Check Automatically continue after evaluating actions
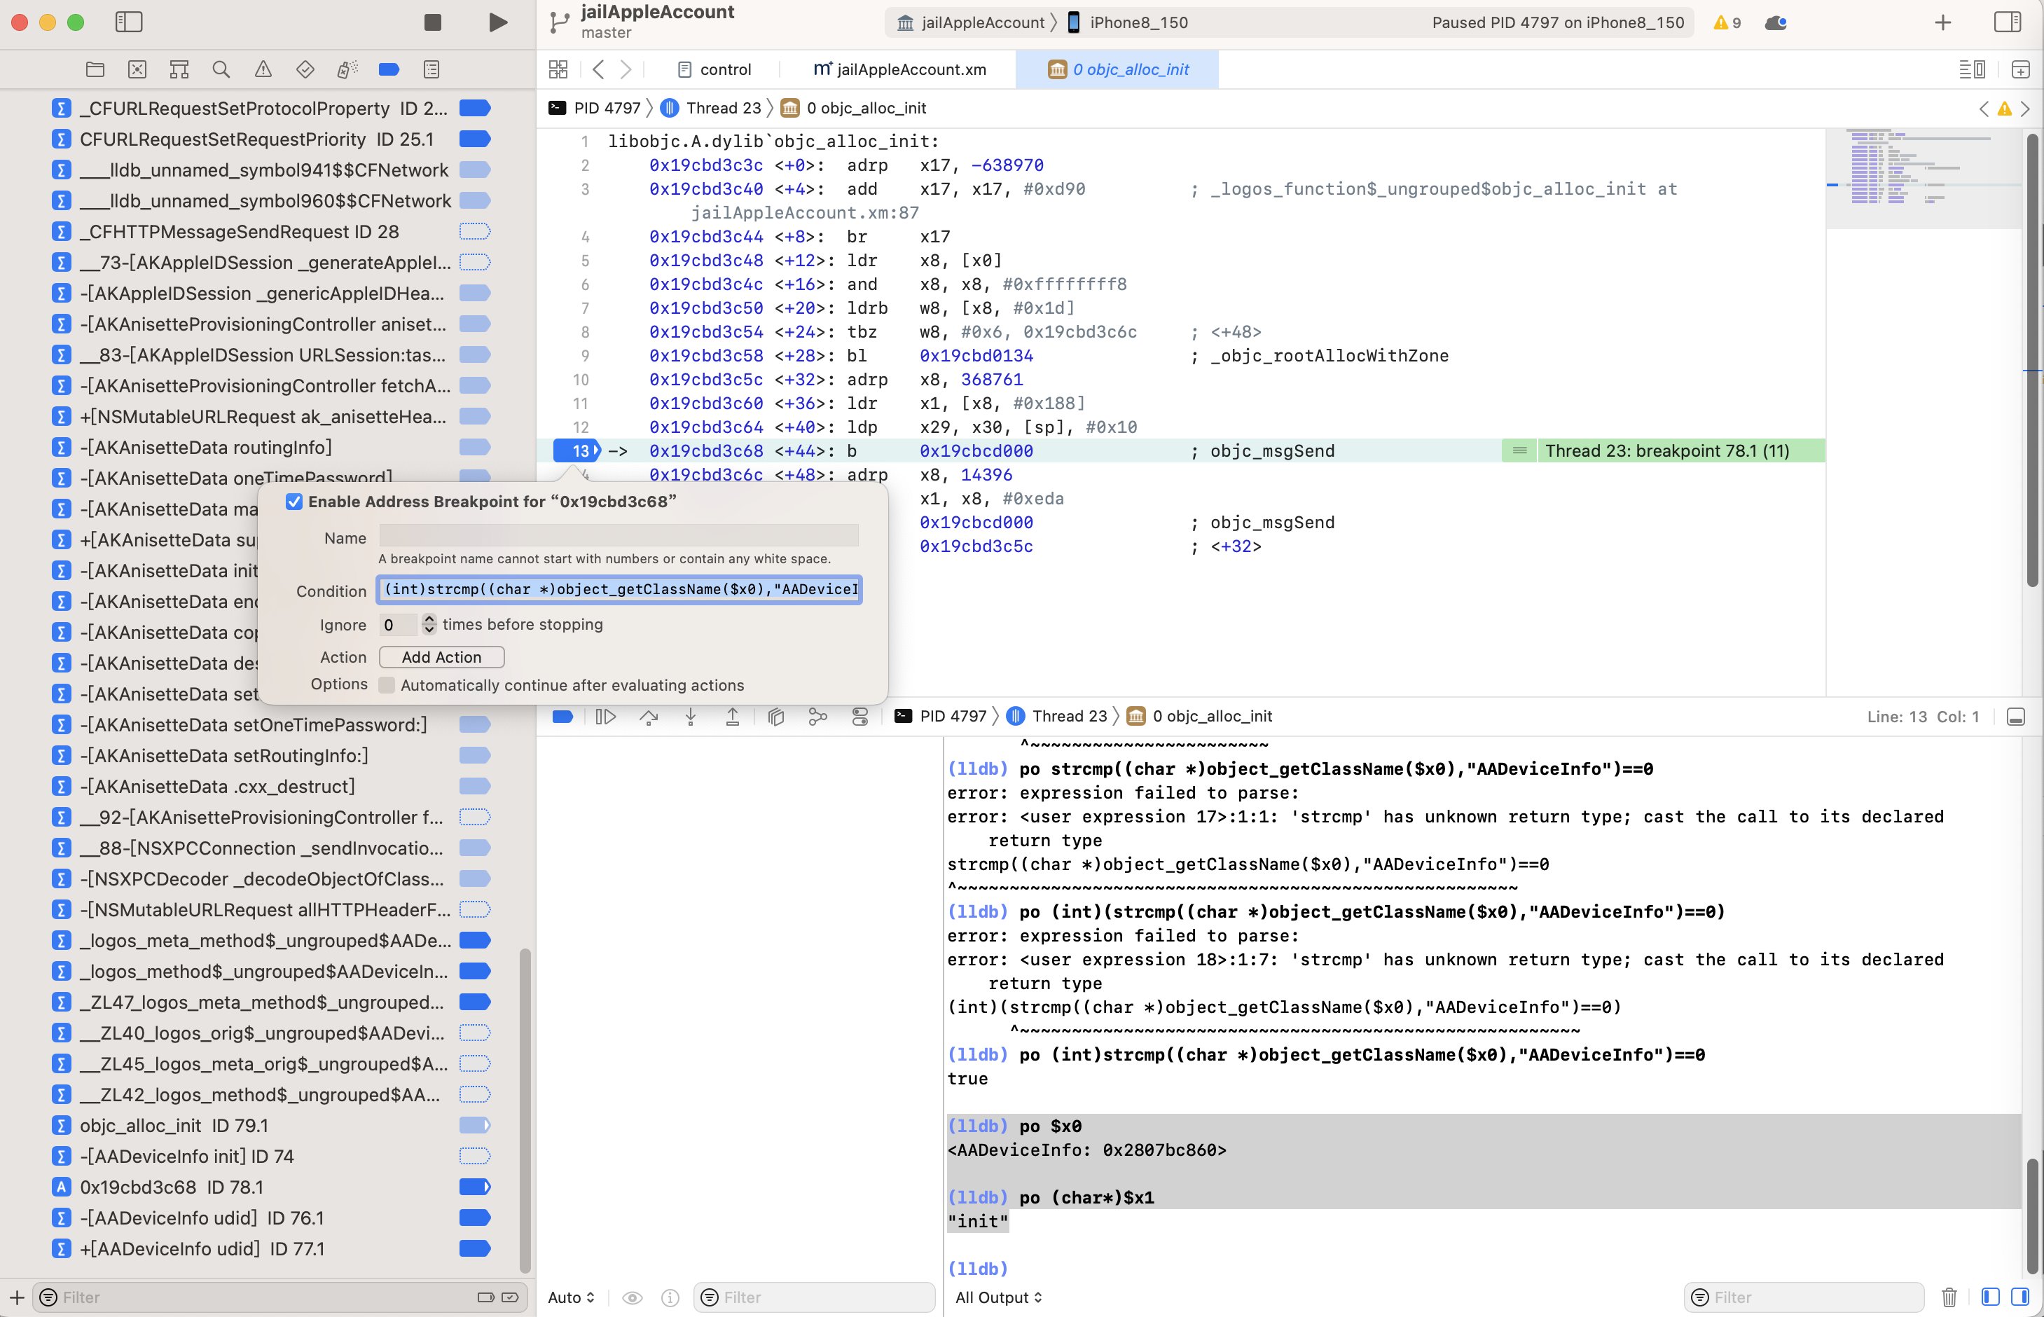 click(387, 685)
